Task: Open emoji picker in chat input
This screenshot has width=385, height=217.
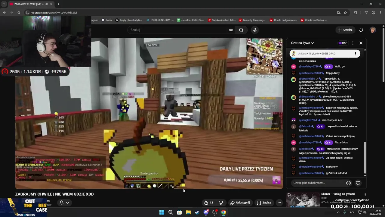Action: (x=349, y=183)
